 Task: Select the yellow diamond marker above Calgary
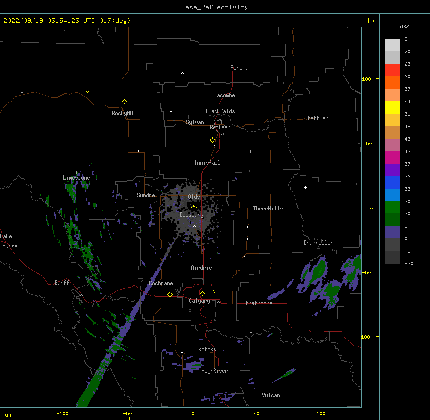point(202,294)
